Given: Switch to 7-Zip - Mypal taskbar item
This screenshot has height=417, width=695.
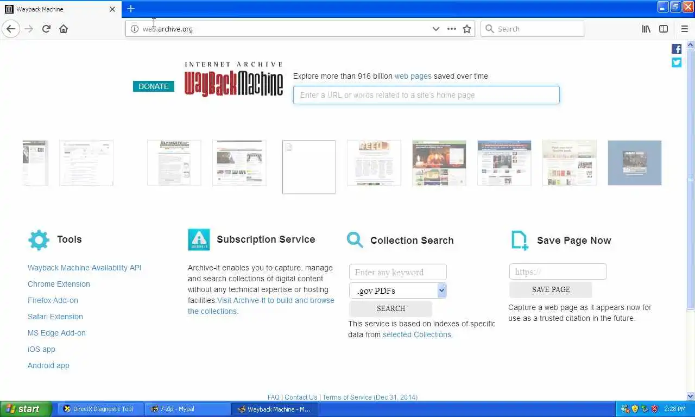Looking at the screenshot, I should [x=187, y=409].
